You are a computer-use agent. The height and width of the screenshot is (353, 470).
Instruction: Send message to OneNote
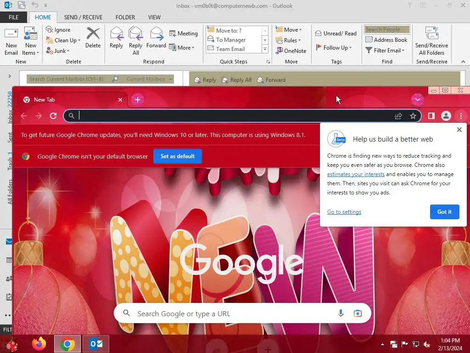[x=291, y=51]
